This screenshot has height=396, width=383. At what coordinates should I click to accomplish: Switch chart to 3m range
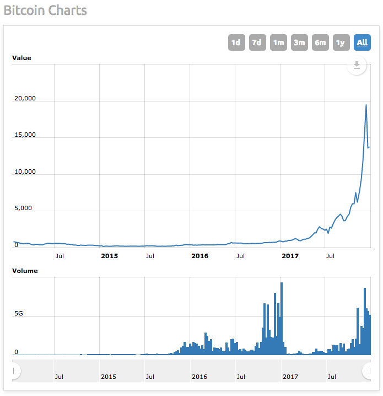tap(299, 42)
